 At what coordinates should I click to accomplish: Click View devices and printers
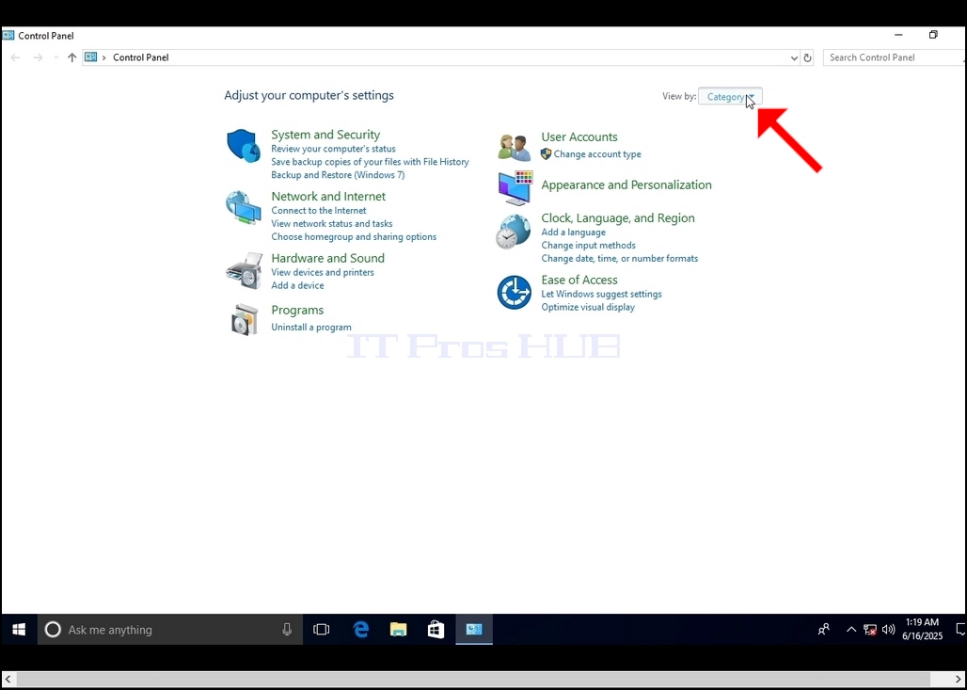[323, 272]
